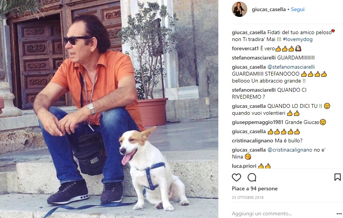Visit the luca.priori profile
Screen dimensions: 343x218
tap(244, 166)
